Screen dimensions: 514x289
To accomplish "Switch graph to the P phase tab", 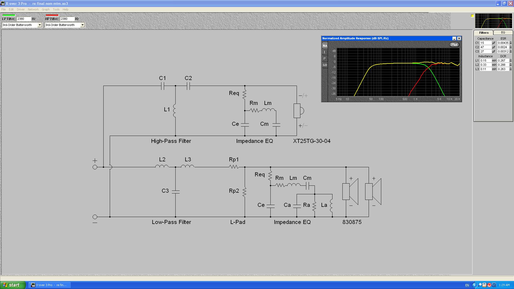I will [325, 59].
